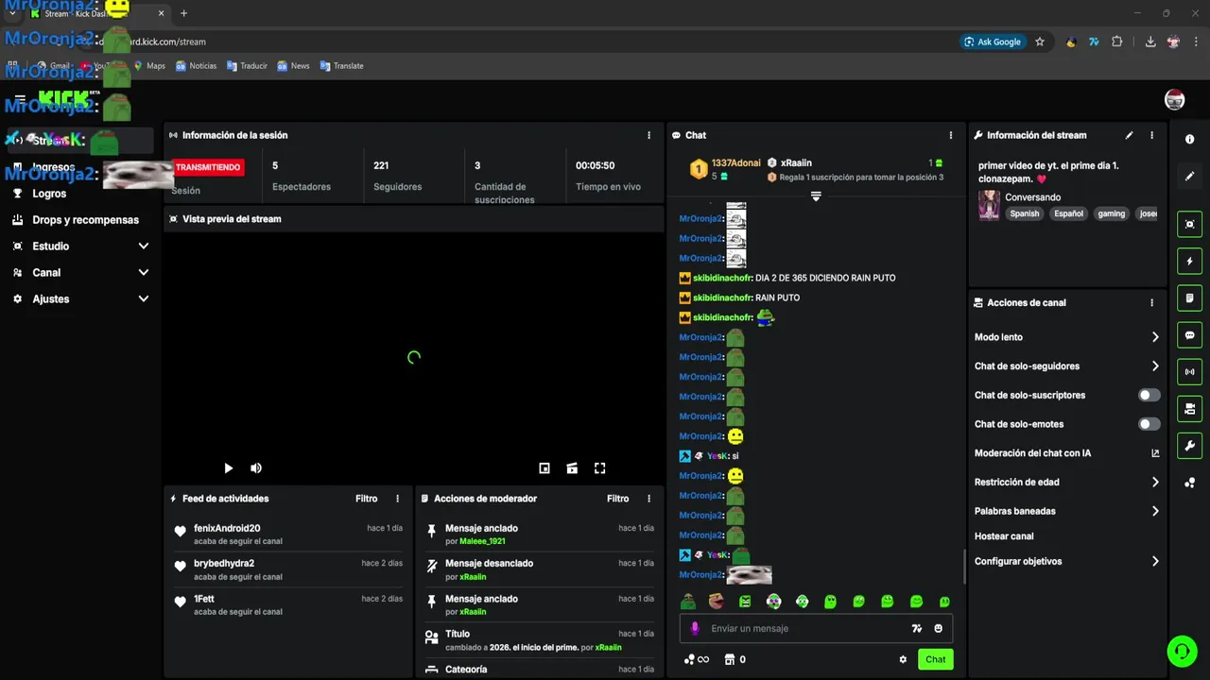The image size is (1210, 680).
Task: Open AI chat moderation external link icon
Action: pos(1155,453)
